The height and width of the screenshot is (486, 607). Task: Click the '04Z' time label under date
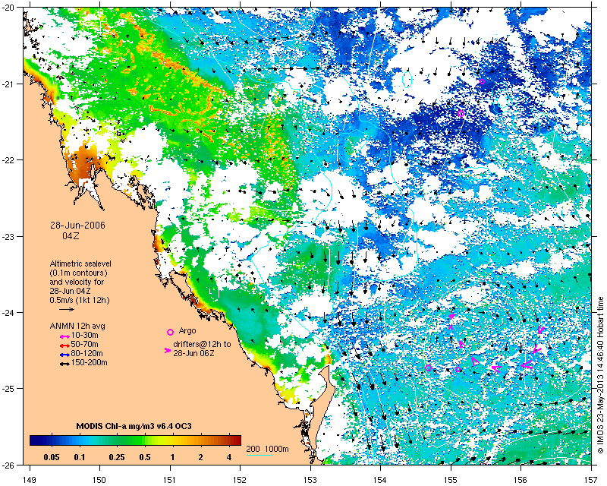pos(71,235)
